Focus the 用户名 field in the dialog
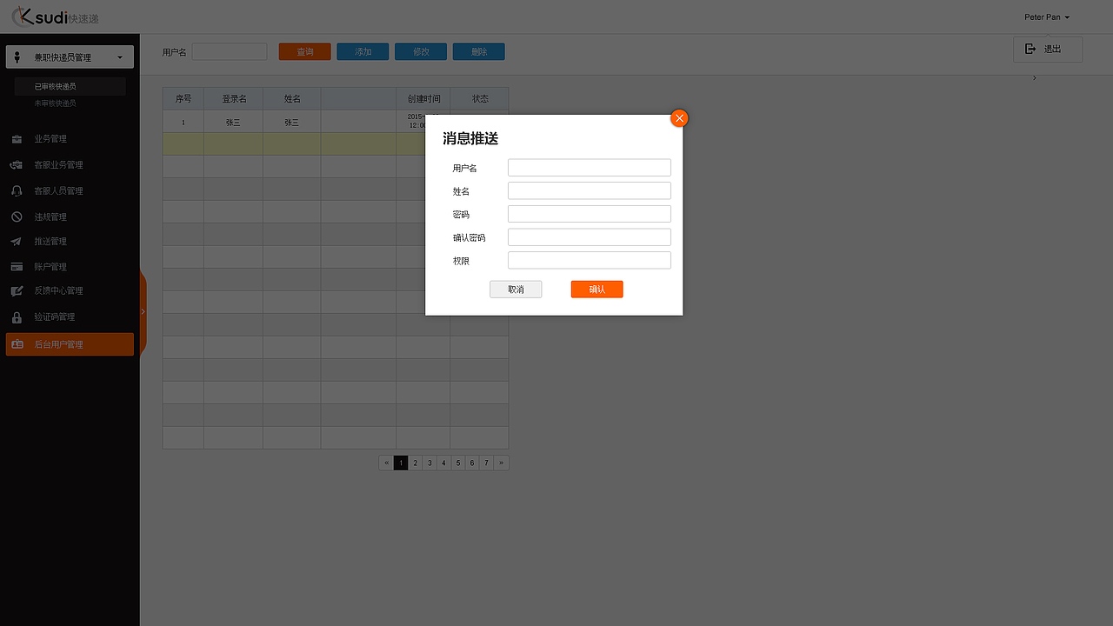 coord(590,168)
